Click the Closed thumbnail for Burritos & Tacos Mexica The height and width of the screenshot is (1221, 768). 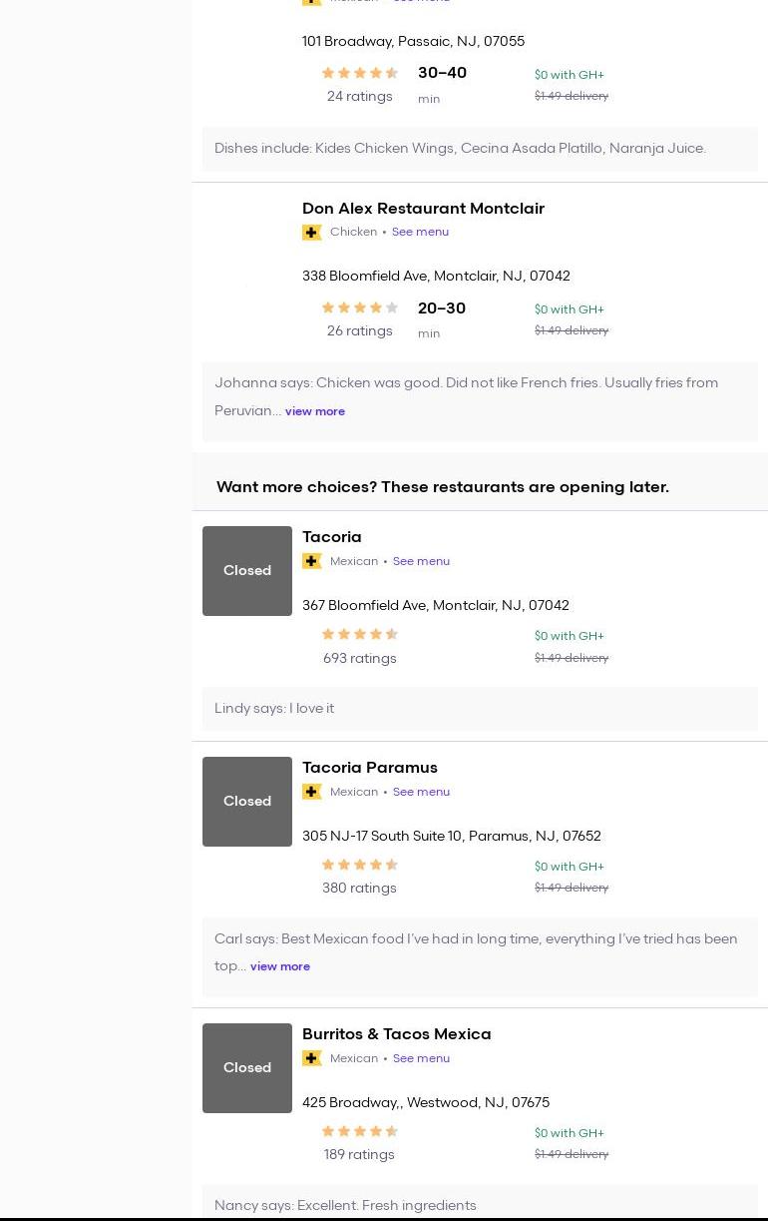(247, 1068)
